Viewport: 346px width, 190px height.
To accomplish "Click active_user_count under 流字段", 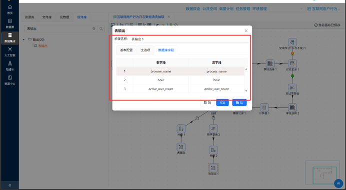I will click(216, 89).
